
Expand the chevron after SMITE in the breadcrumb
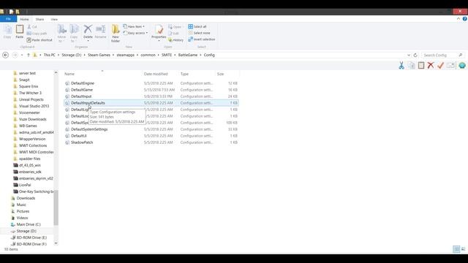pyautogui.click(x=175, y=56)
